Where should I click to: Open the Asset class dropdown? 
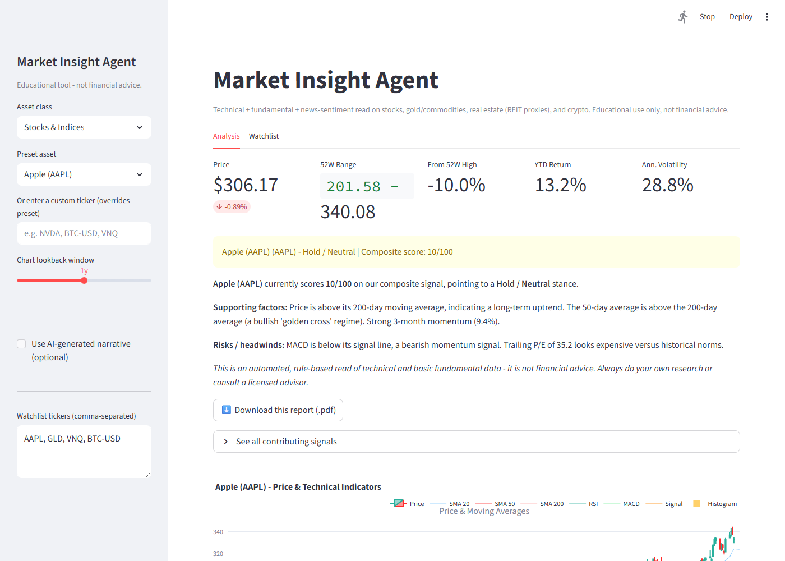84,127
